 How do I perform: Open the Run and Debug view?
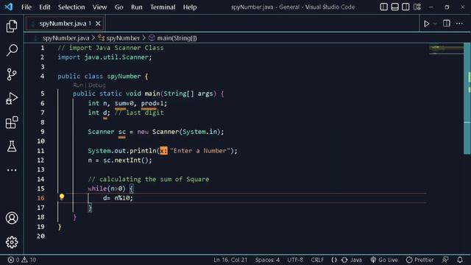(x=12, y=99)
